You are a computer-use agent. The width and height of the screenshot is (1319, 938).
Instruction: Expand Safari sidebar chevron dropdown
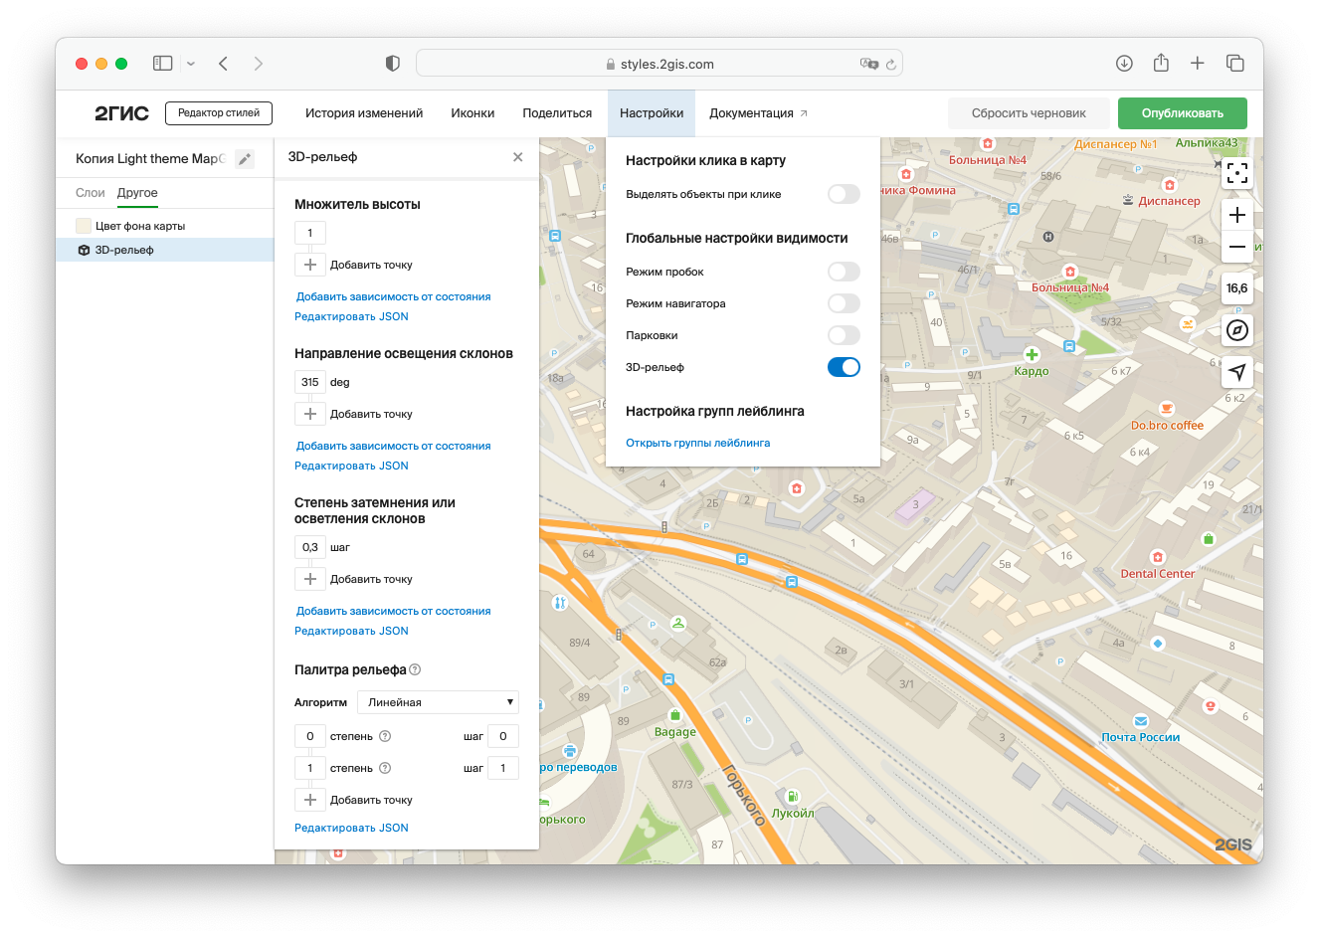point(191,64)
